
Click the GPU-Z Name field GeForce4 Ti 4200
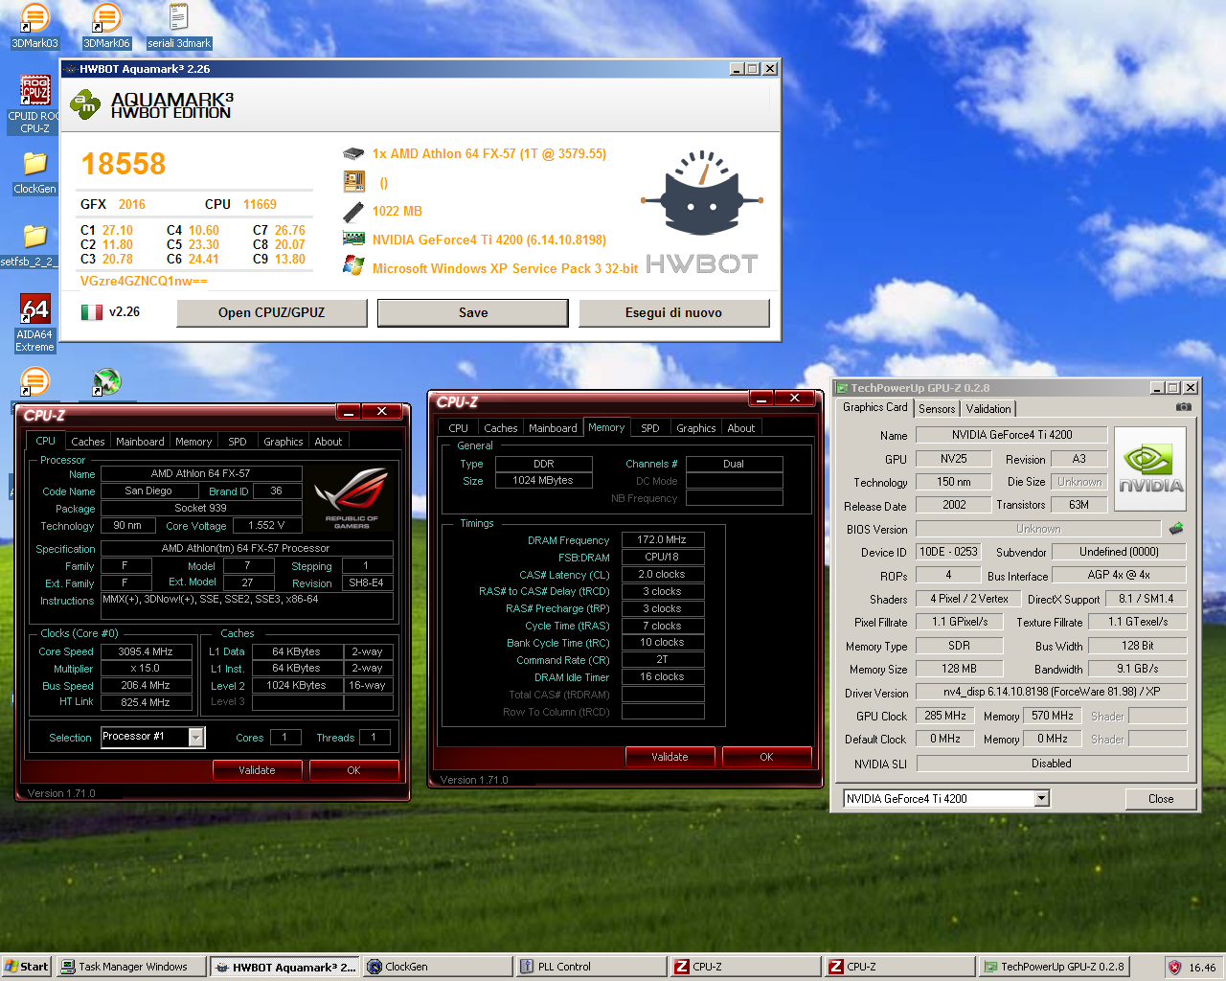point(1011,435)
